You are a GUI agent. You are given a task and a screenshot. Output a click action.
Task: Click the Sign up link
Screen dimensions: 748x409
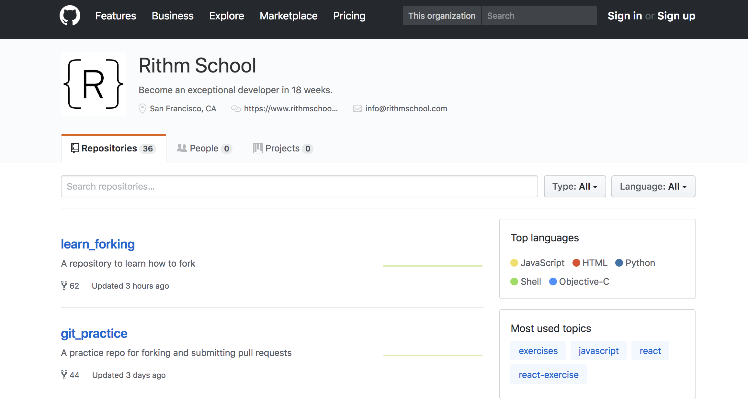(676, 16)
